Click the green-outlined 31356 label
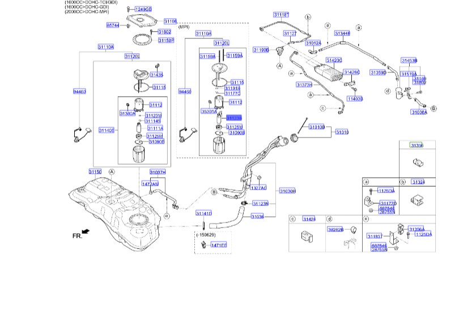Viewport: 476px width, 309px height. tap(417, 145)
